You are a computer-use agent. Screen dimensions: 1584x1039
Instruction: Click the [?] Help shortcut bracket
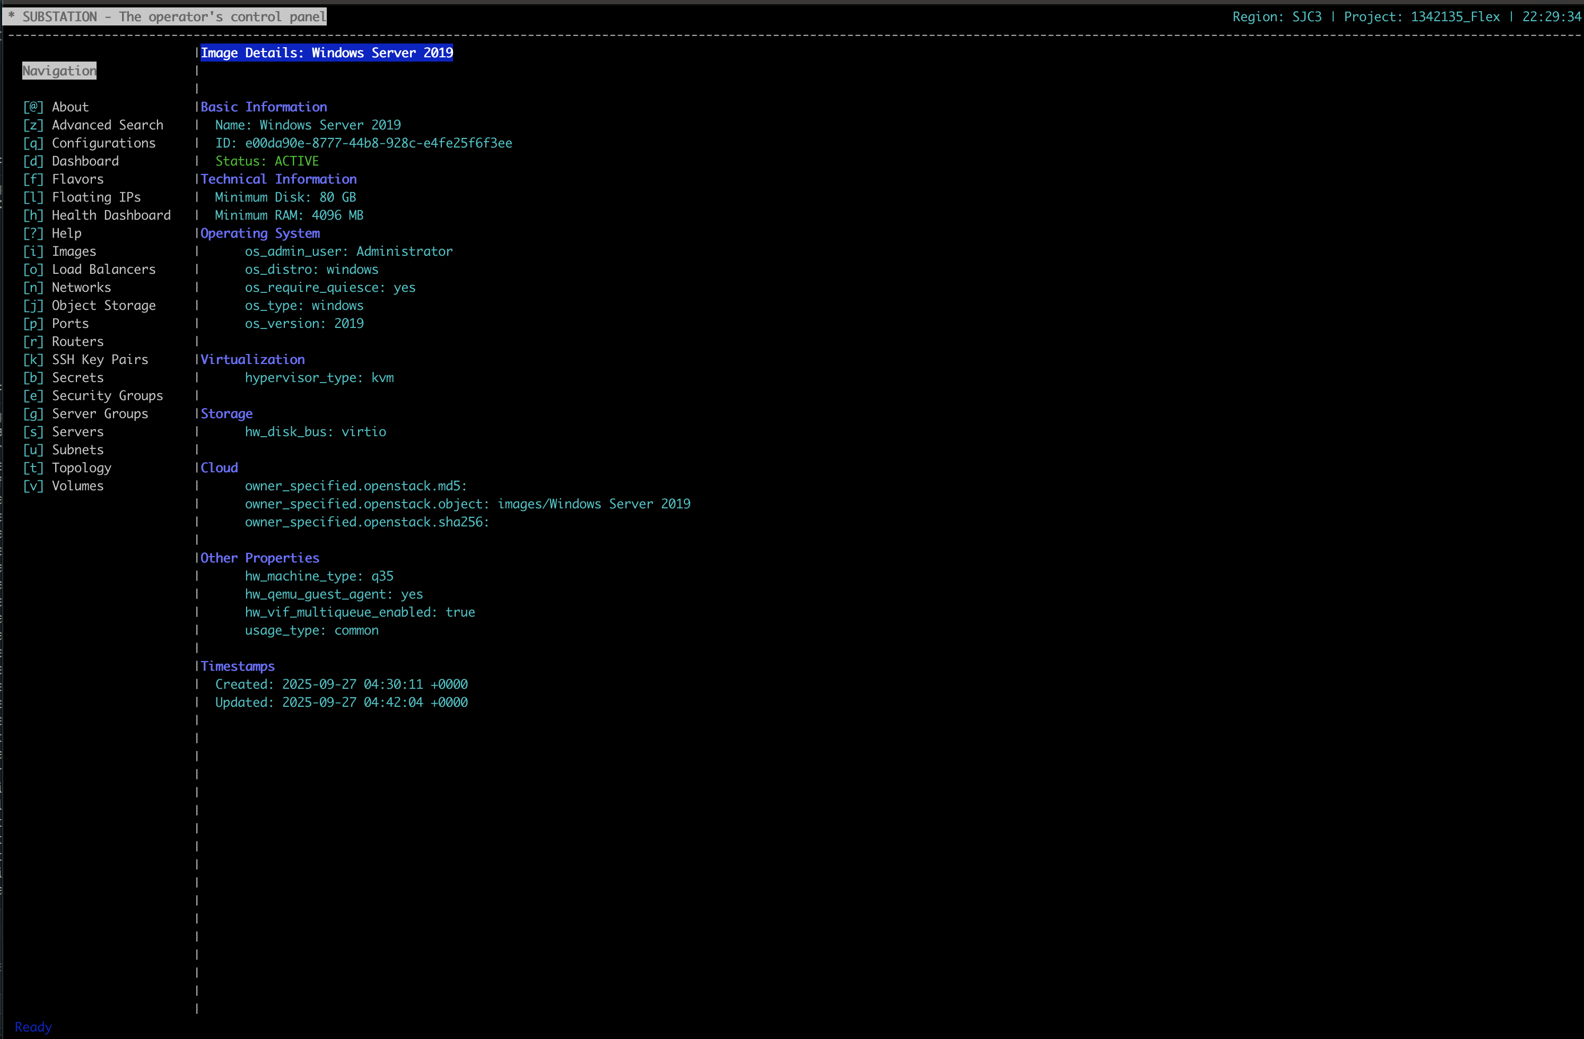coord(32,233)
